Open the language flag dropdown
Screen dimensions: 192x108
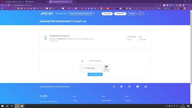pyautogui.click(x=141, y=14)
